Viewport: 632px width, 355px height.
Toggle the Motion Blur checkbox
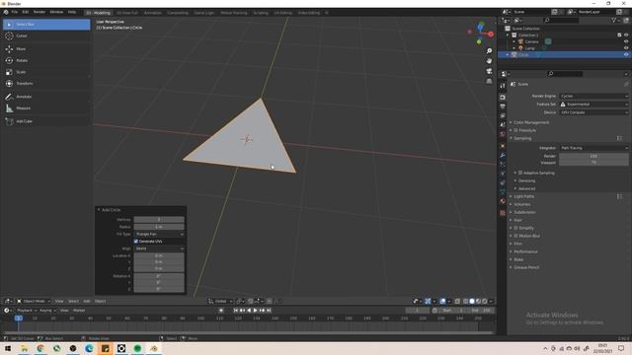coord(515,237)
